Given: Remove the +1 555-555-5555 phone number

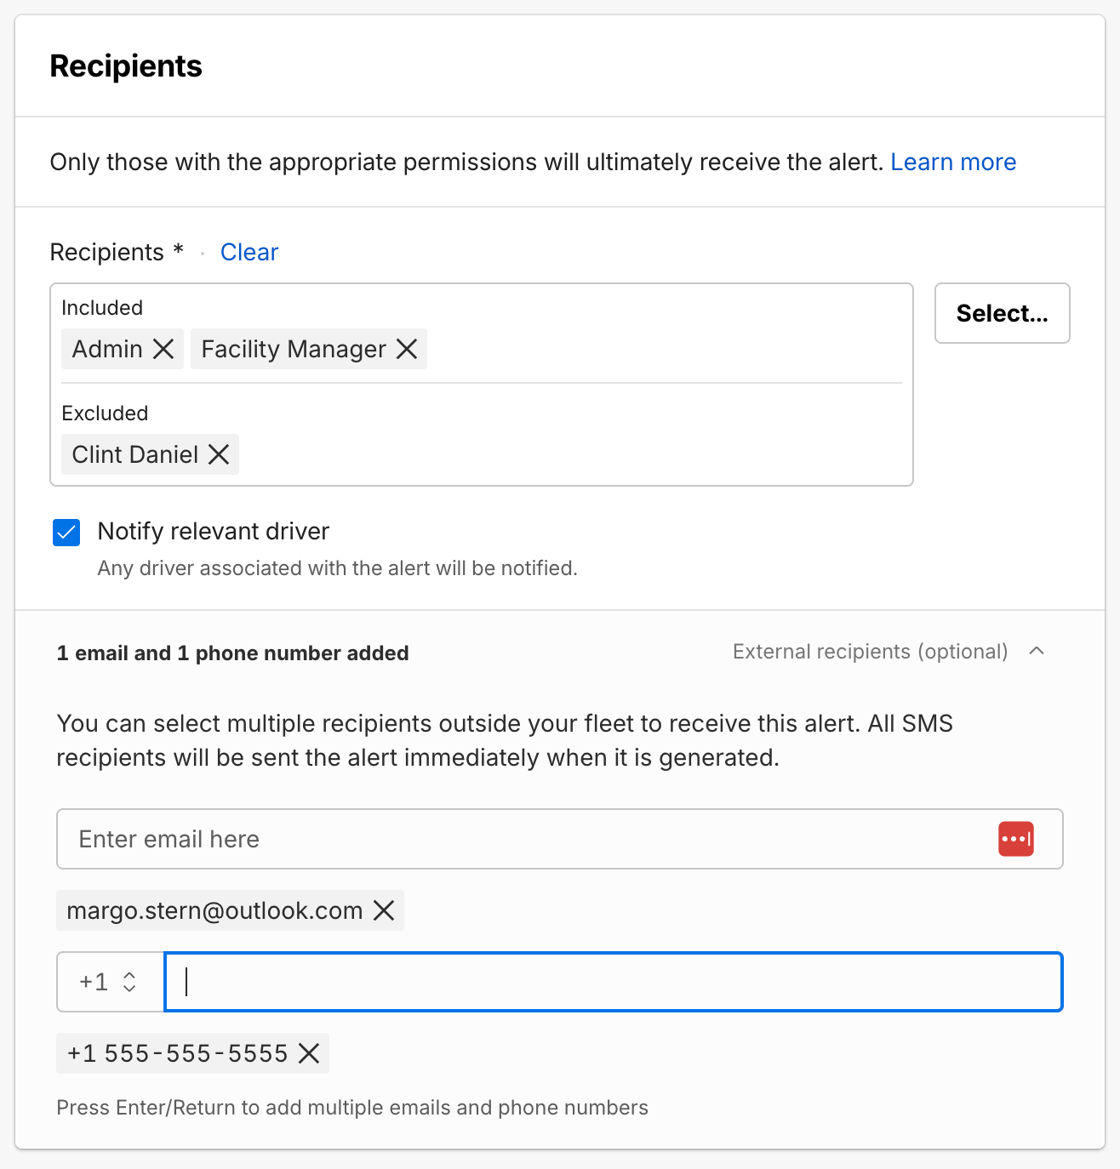Looking at the screenshot, I should coord(309,1053).
